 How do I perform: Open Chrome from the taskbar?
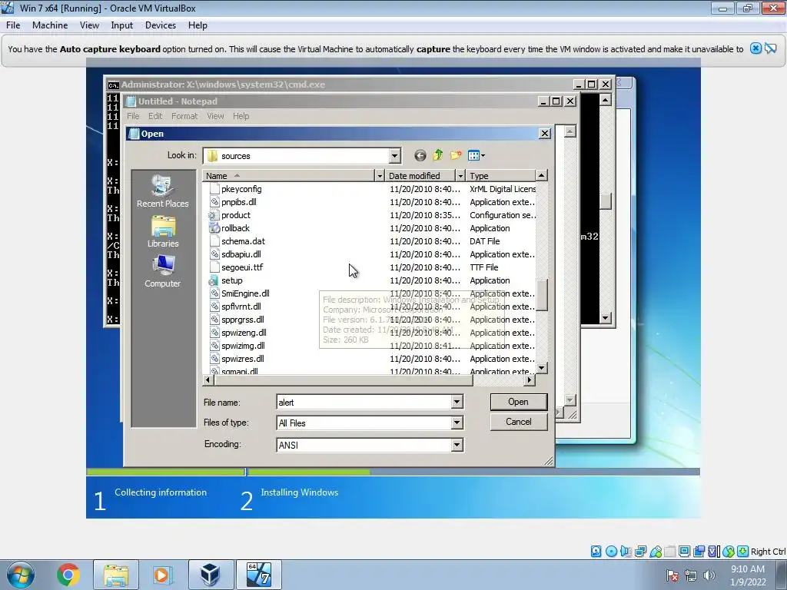(68, 575)
